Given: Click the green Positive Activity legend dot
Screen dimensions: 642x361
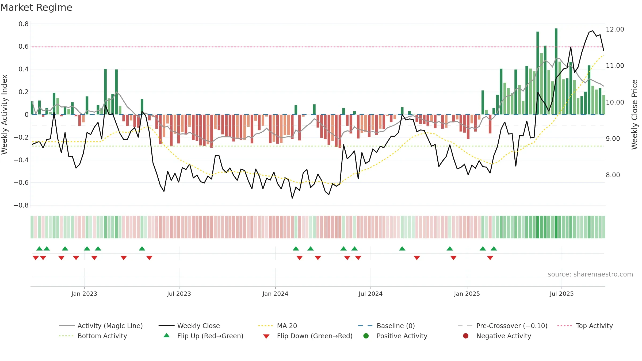Looking at the screenshot, I should [x=366, y=336].
